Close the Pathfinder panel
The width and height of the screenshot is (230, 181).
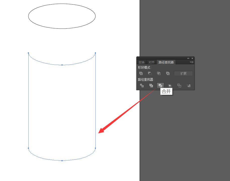(x=192, y=58)
